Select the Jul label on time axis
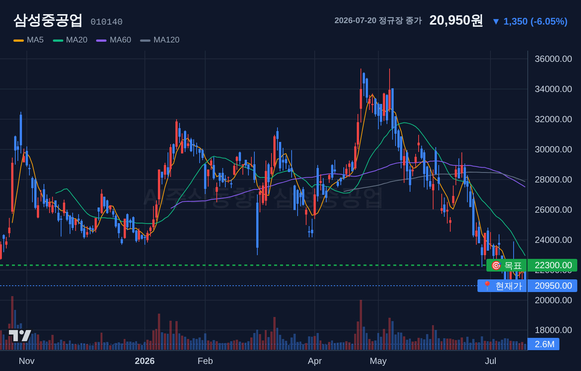 (x=490, y=361)
